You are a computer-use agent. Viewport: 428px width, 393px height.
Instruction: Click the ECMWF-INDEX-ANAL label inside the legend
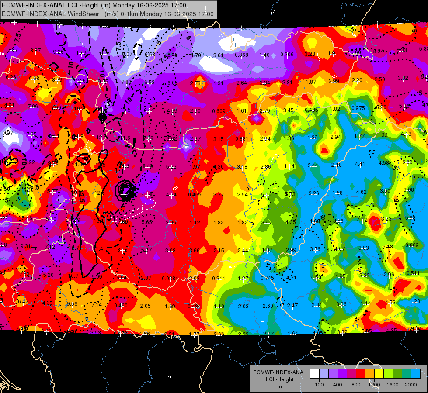(279, 372)
